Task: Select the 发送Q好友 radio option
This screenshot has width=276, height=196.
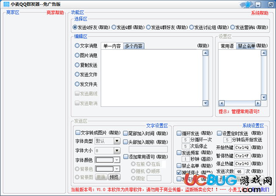Action: pyautogui.click(x=75, y=27)
